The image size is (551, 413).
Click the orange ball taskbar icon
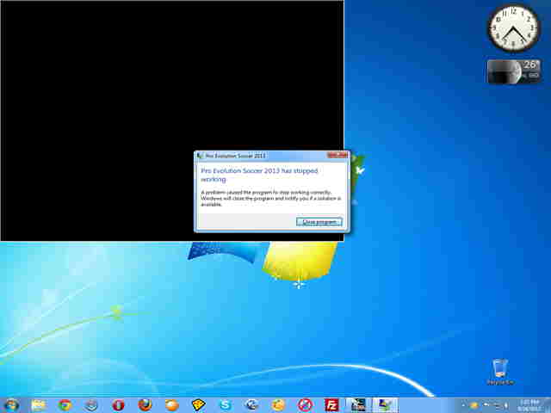(172, 405)
